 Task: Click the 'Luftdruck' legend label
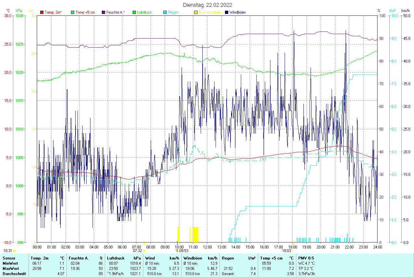click(x=144, y=12)
